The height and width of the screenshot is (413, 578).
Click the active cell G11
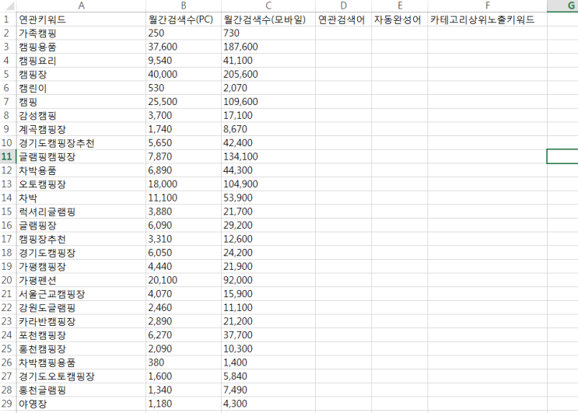pyautogui.click(x=562, y=156)
